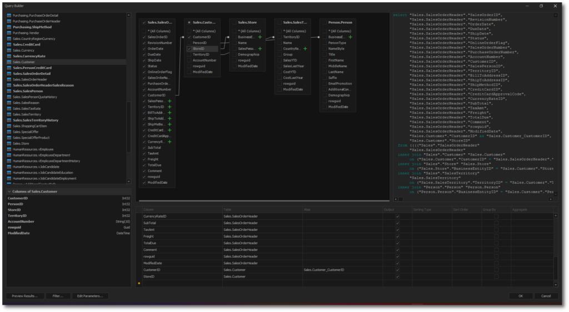Click green plus next to BusinessE... in Sales.Store
569x312 pixels.
tap(260, 37)
